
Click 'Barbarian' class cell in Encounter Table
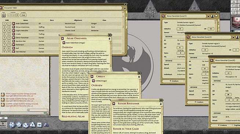[x=95, y=30]
